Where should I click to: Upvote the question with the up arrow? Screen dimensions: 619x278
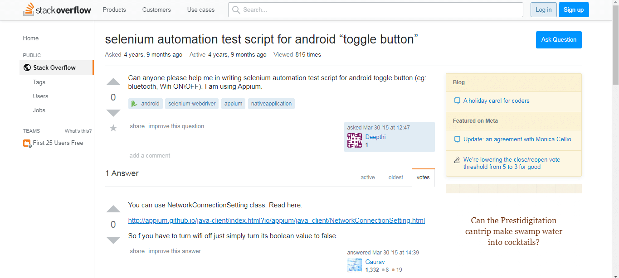[113, 82]
